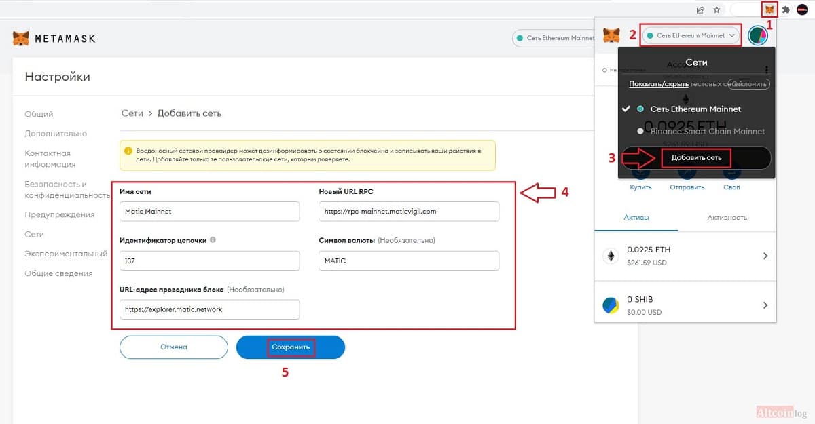Click Добавить сеть in the networks popup

point(697,158)
